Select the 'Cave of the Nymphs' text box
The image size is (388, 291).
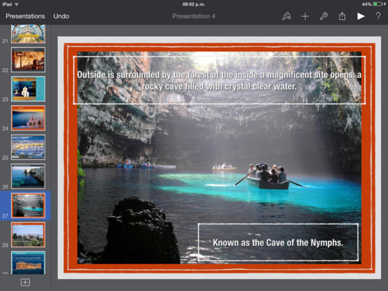click(278, 242)
